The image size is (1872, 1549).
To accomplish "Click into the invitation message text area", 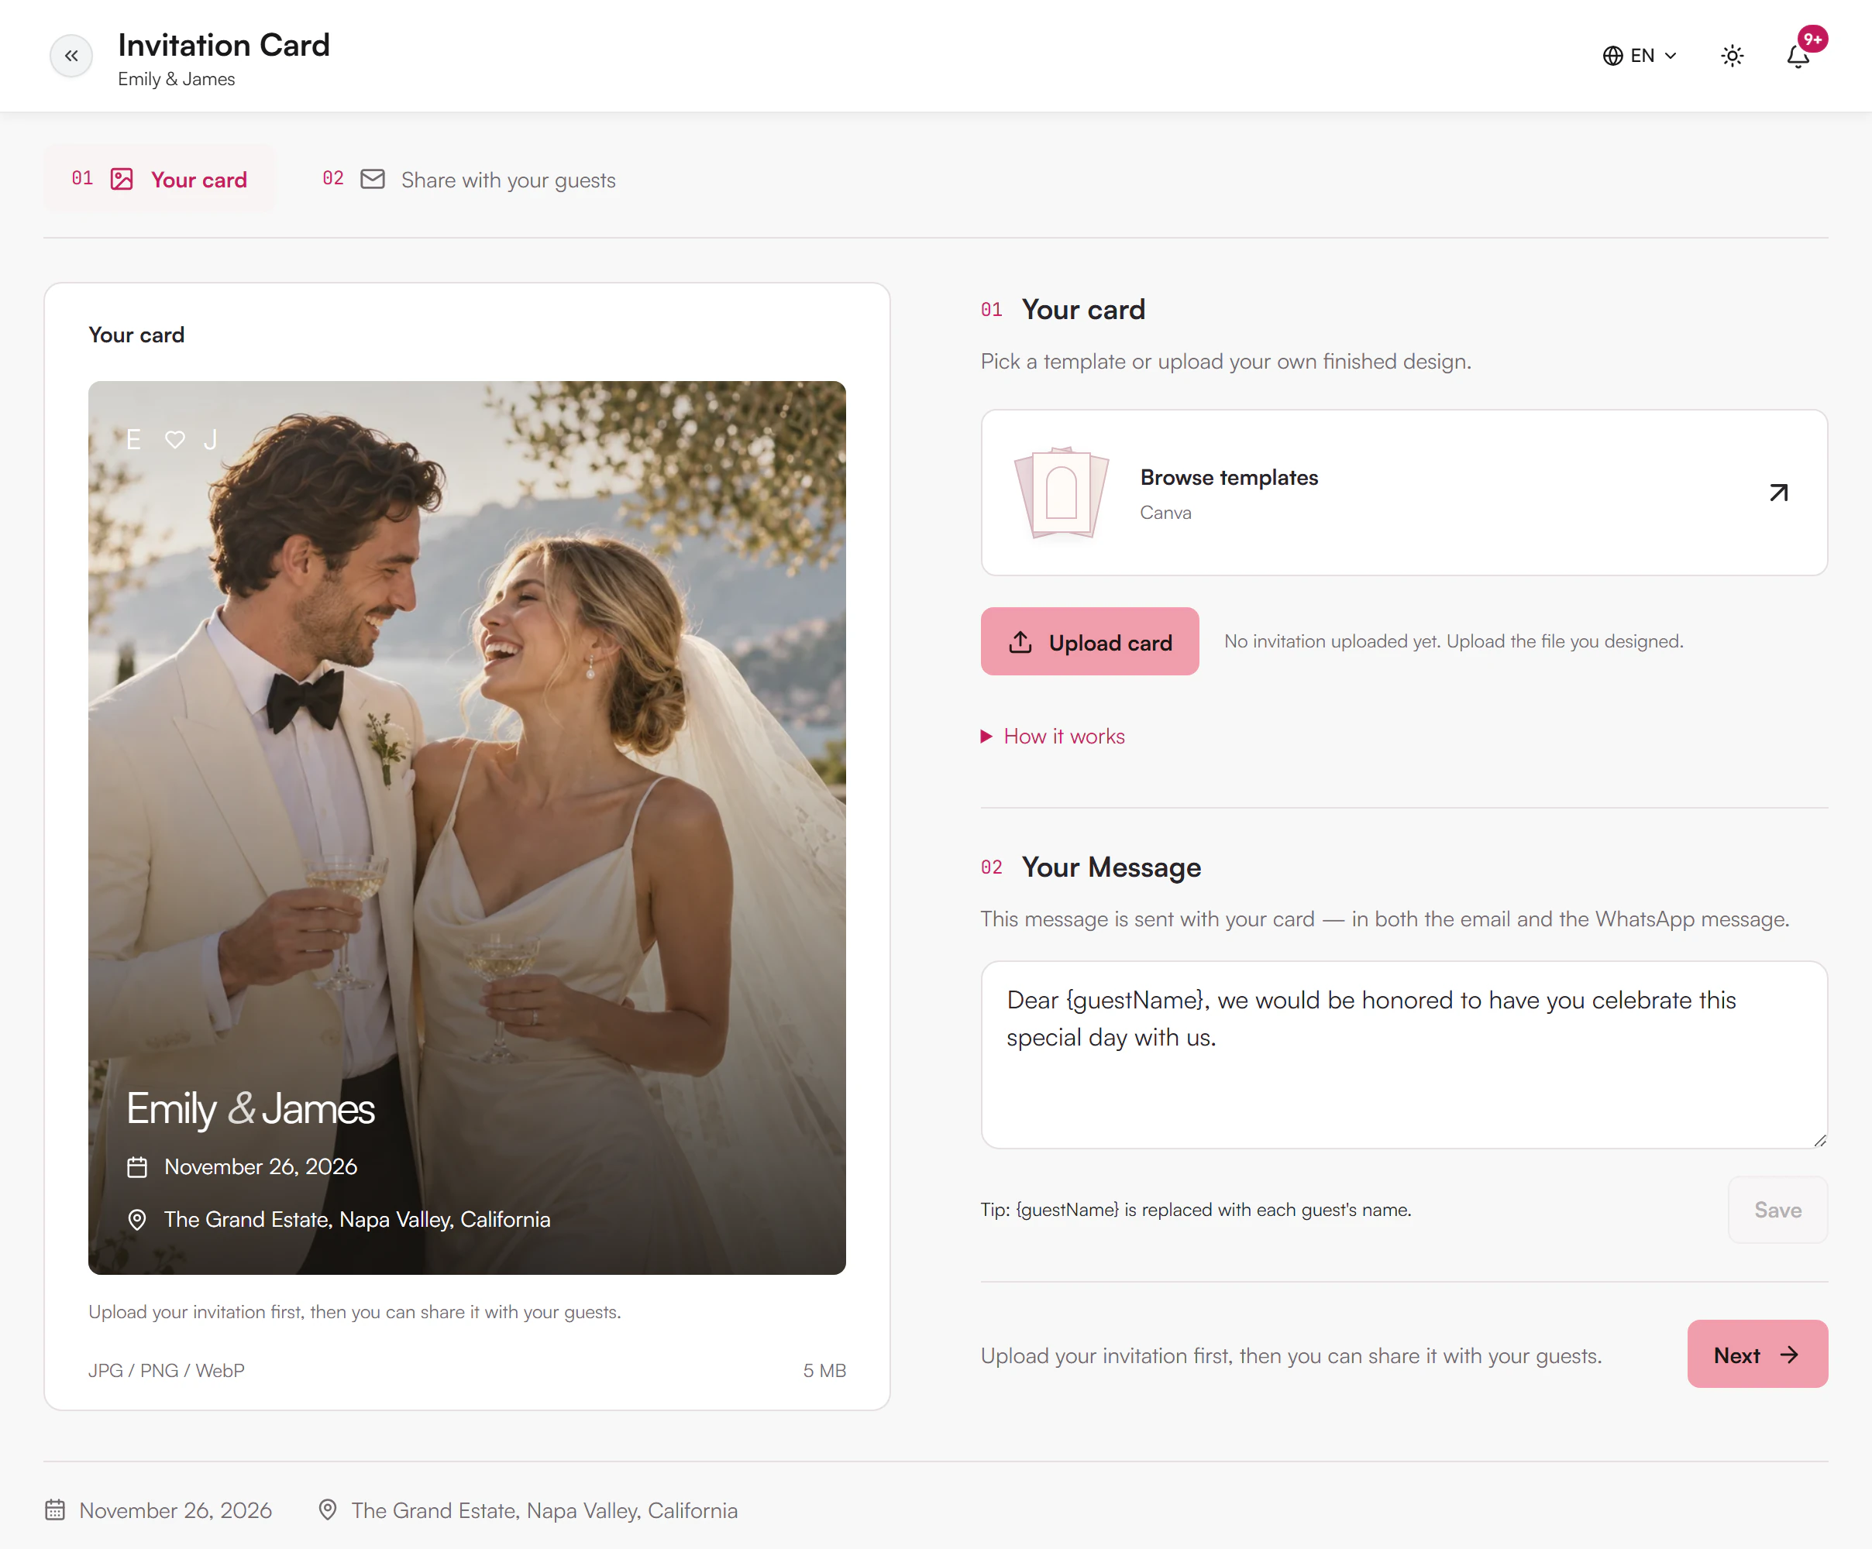I will [1404, 1054].
